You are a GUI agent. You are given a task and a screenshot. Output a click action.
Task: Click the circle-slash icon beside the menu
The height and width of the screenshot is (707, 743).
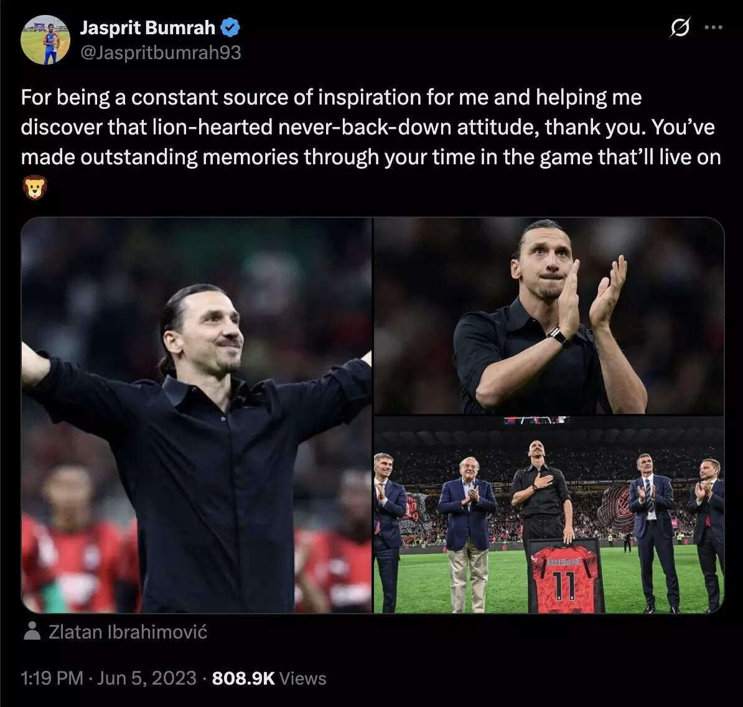[680, 27]
